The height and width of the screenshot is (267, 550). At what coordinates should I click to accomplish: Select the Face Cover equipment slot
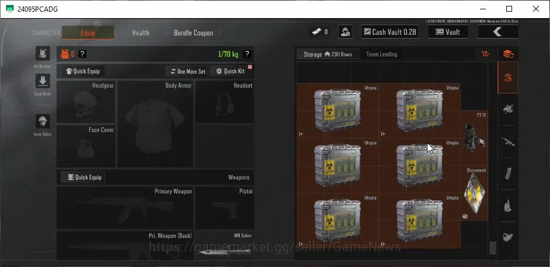click(x=86, y=146)
